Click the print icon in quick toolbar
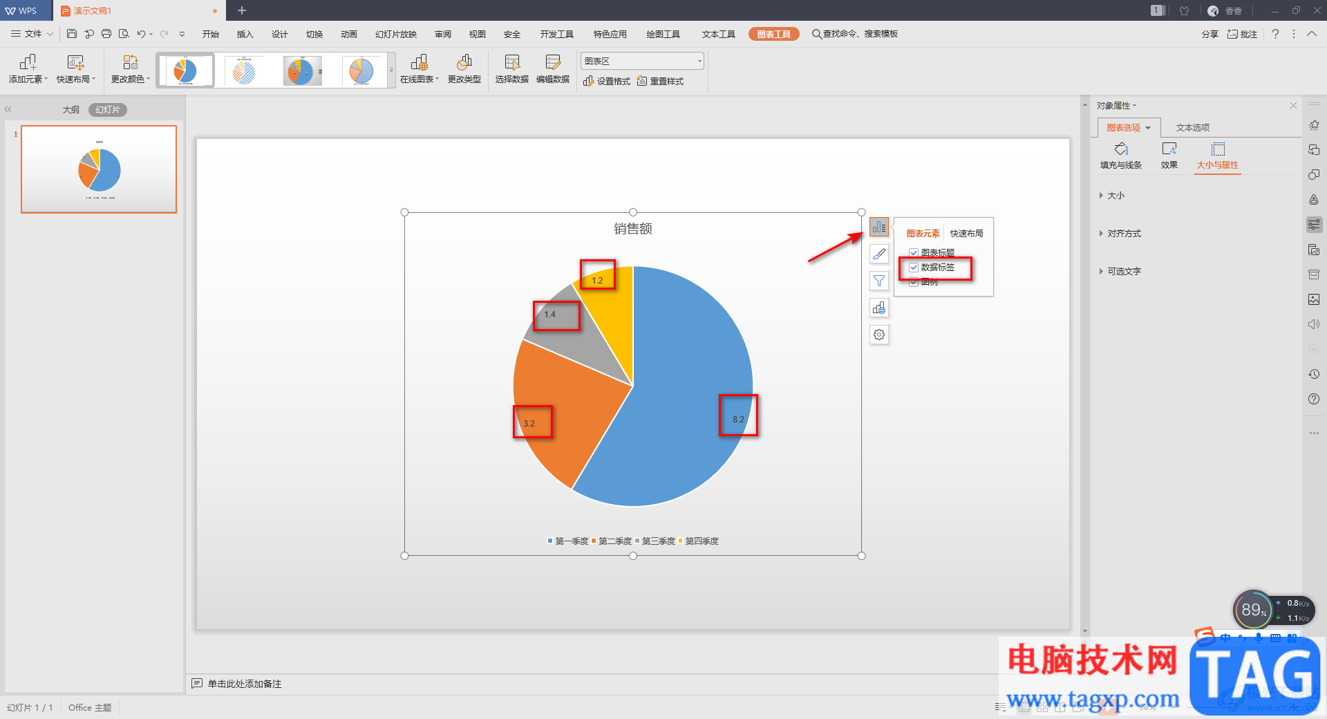The image size is (1327, 719). coord(106,34)
